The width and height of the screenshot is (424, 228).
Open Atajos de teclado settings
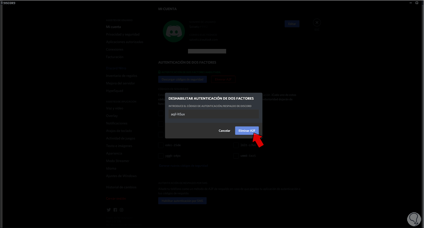(x=119, y=131)
